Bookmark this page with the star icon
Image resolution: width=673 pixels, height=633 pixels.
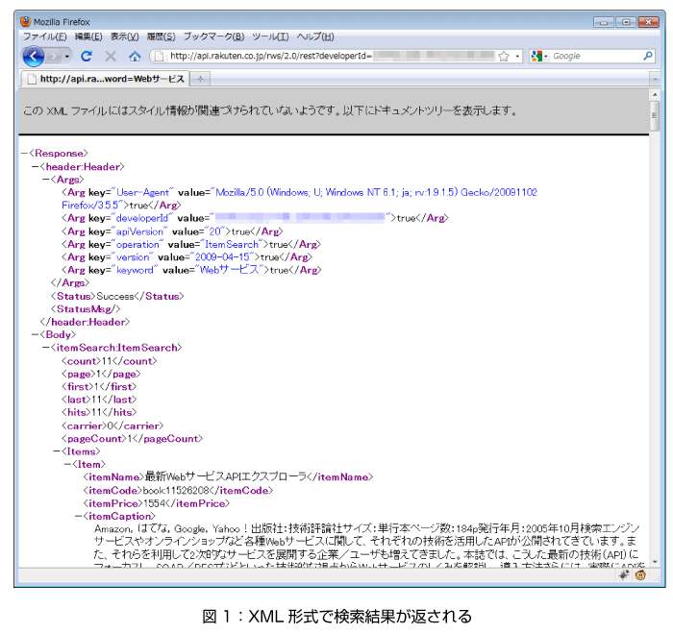coord(504,56)
